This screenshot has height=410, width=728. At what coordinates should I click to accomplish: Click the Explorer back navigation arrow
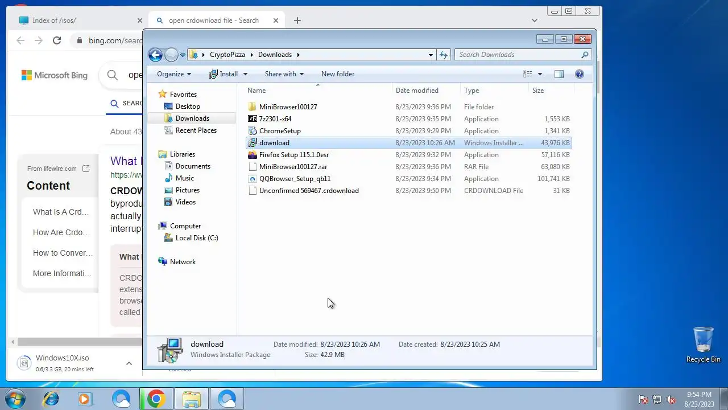[155, 55]
